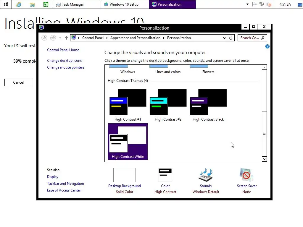303x227 pixels.
Task: Open Action Center flag icon
Action: pos(255,4)
